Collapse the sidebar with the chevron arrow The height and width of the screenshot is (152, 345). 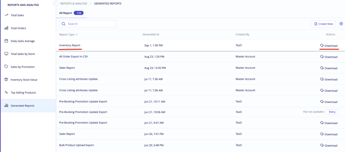point(55,3)
